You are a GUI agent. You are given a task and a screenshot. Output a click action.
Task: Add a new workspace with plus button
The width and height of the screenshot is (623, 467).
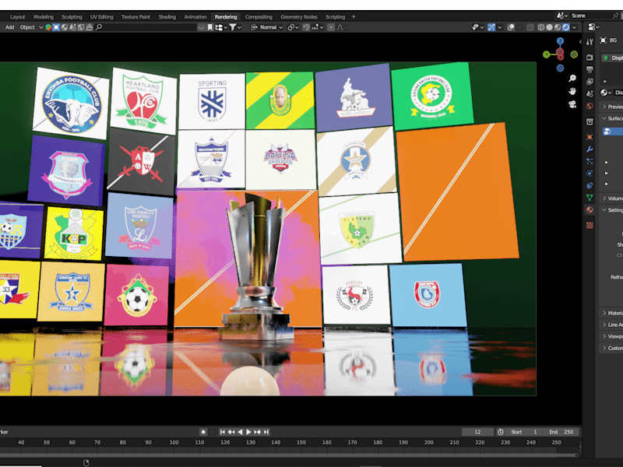(354, 16)
